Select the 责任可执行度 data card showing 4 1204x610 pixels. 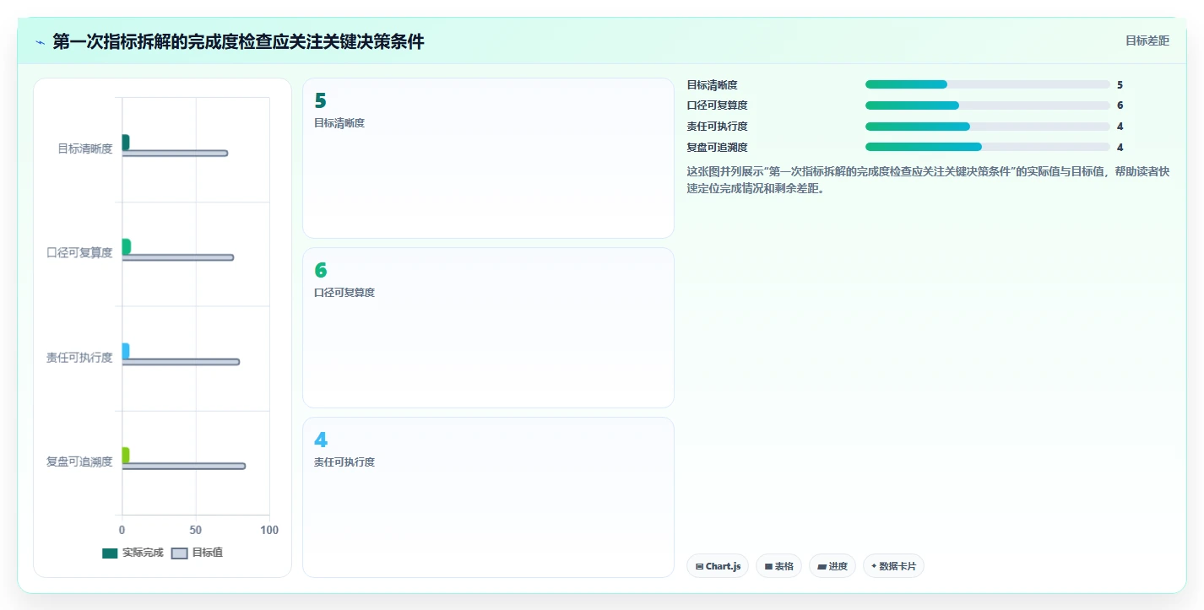tap(488, 498)
